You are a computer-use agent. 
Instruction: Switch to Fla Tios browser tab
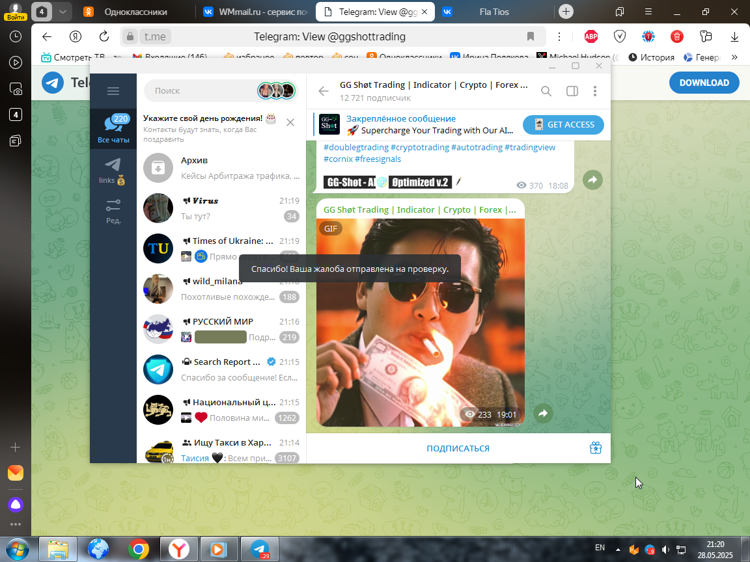pos(493,12)
